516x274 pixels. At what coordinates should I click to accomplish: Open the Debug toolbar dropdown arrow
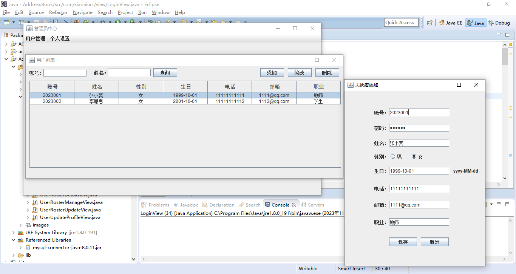pos(110,22)
